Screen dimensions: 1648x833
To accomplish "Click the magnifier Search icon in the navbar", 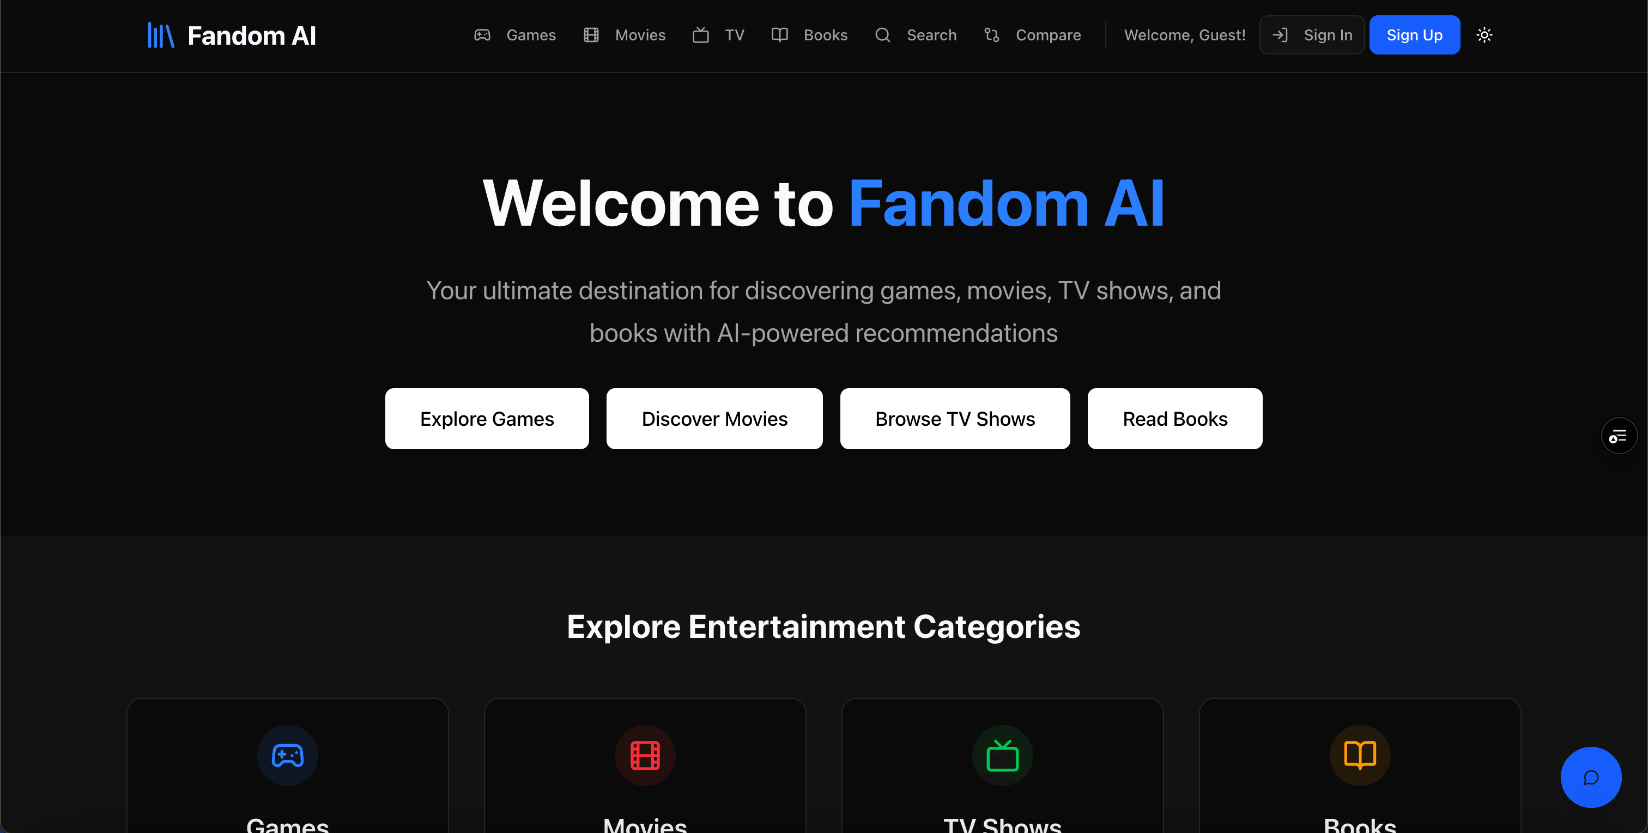I will coord(883,35).
